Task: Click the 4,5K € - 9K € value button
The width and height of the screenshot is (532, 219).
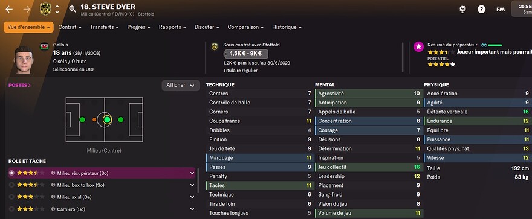Action: pyautogui.click(x=245, y=54)
